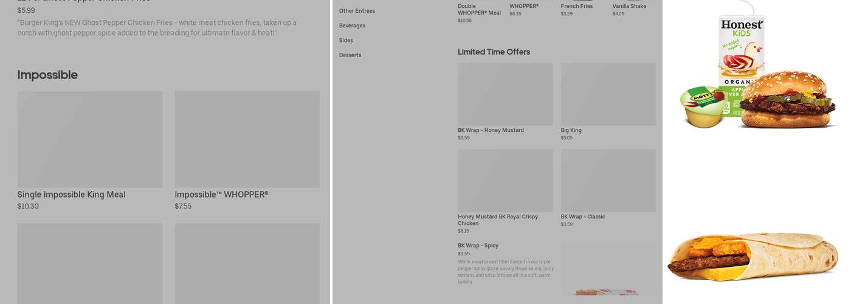Select the Impossible™ WHOPPER® item title
The height and width of the screenshot is (304, 851).
[221, 195]
